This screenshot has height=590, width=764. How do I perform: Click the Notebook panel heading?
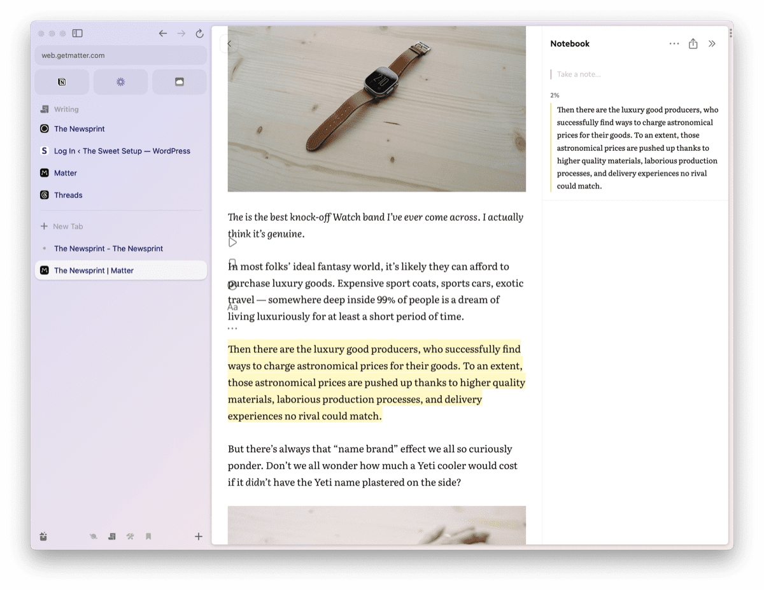click(x=570, y=44)
